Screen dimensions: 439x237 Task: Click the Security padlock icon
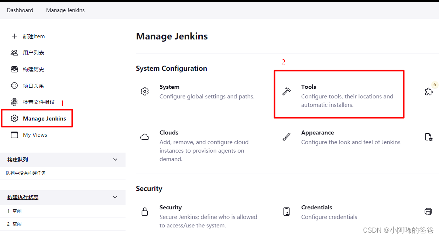pos(145,212)
